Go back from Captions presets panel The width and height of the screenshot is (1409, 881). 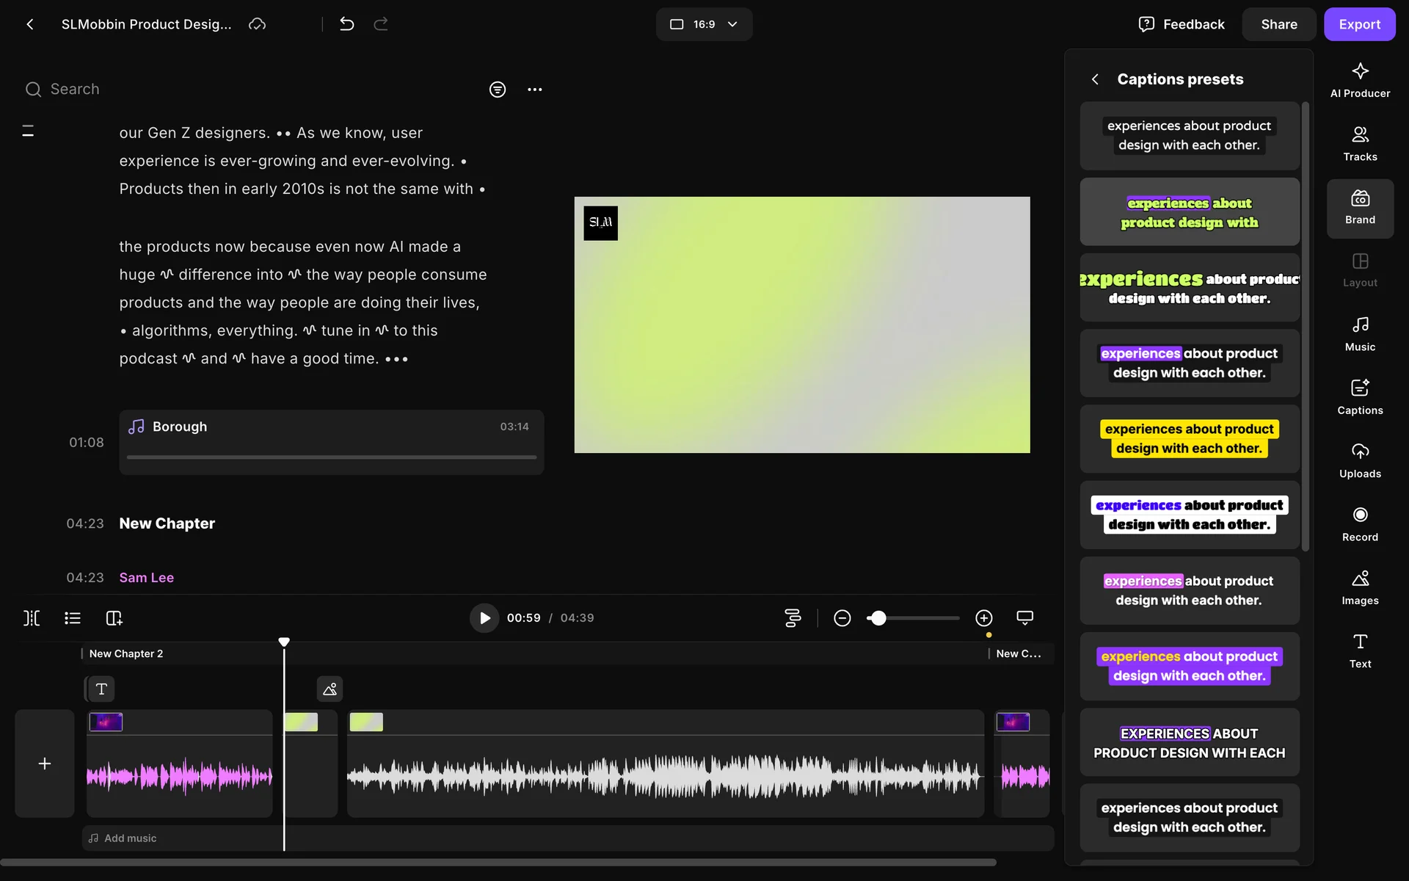tap(1094, 79)
